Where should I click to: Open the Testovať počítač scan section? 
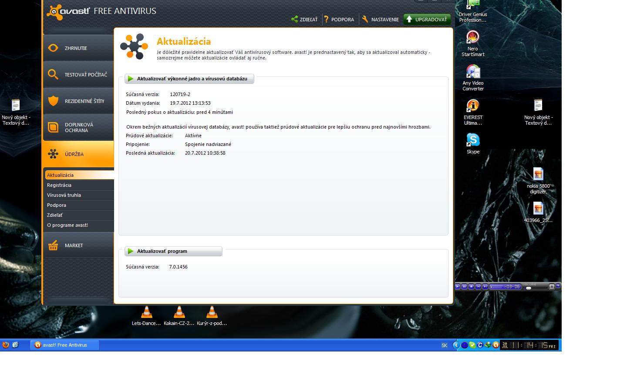tap(79, 75)
